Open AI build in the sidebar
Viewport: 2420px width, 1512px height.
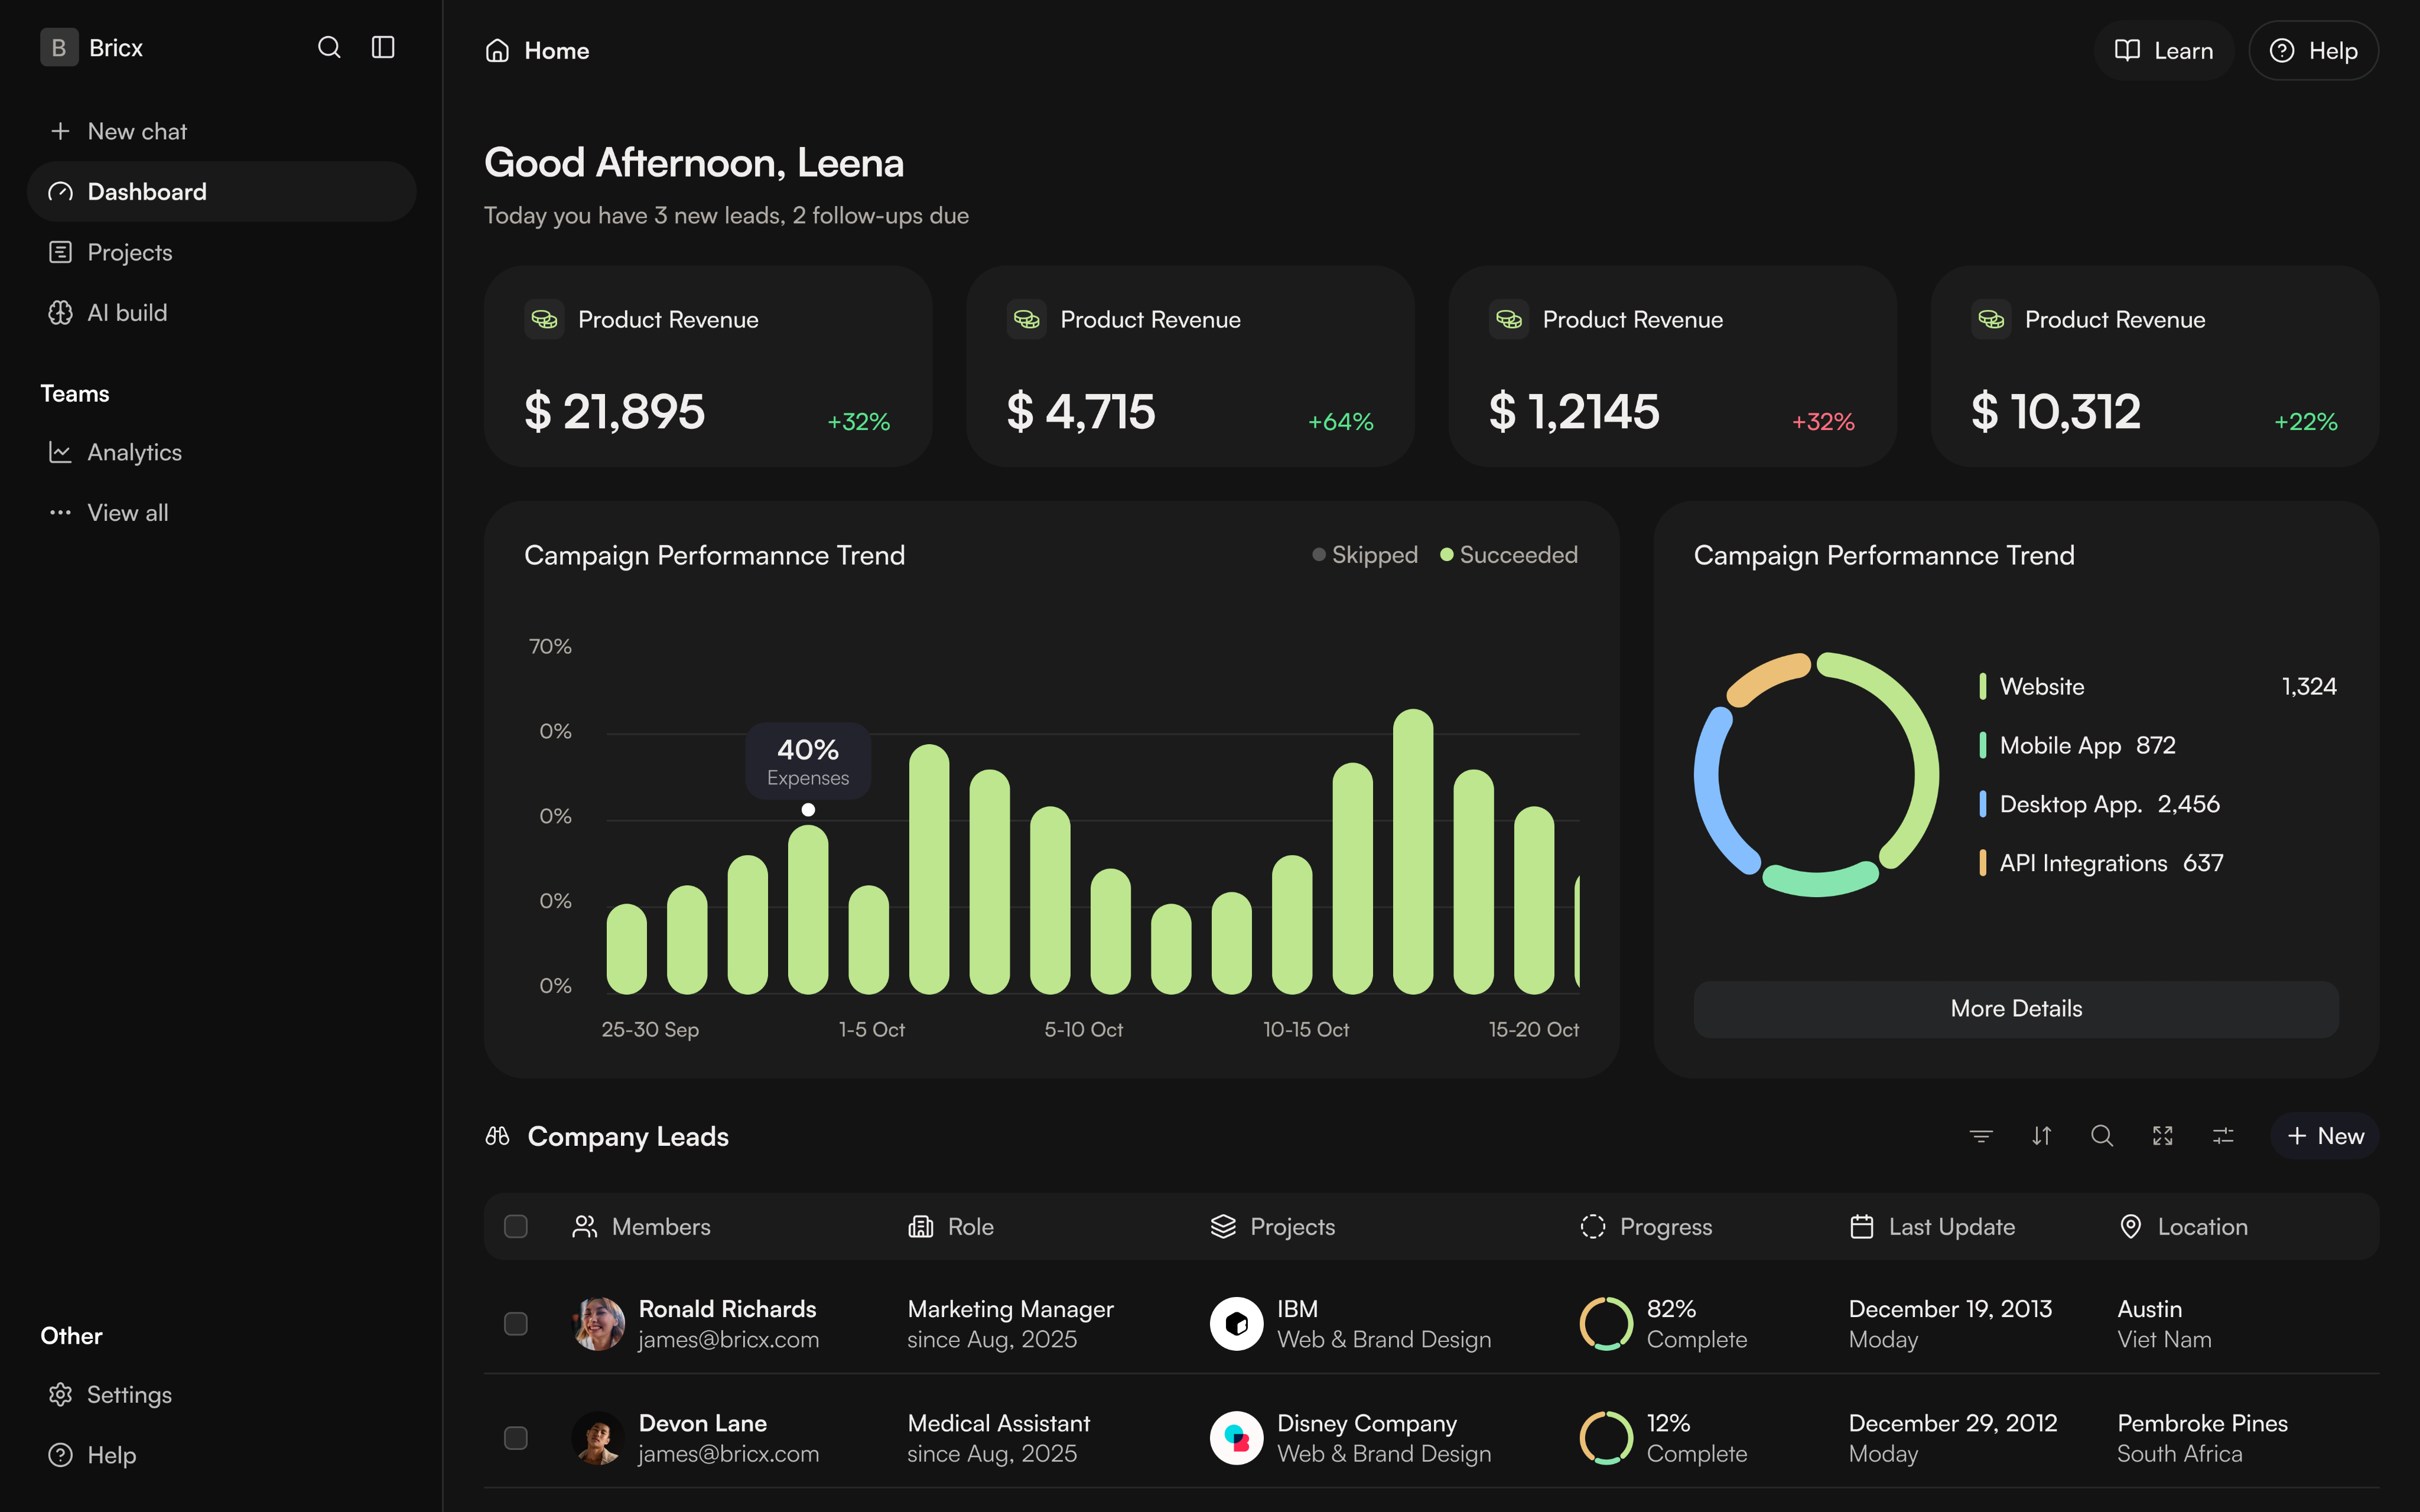coord(222,313)
